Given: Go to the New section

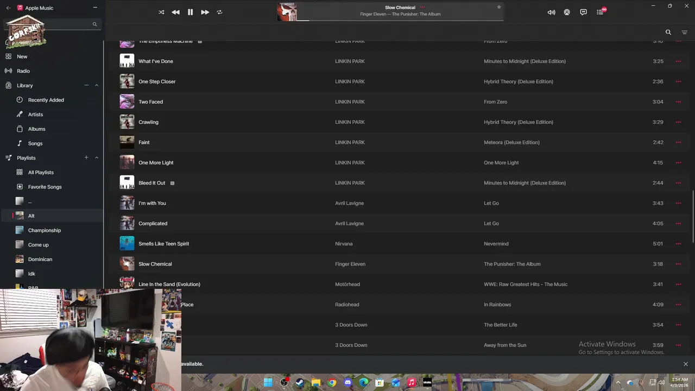Looking at the screenshot, I should click(x=22, y=56).
